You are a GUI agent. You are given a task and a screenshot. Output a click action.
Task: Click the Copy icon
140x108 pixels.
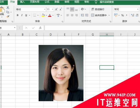pyautogui.click(x=8, y=12)
